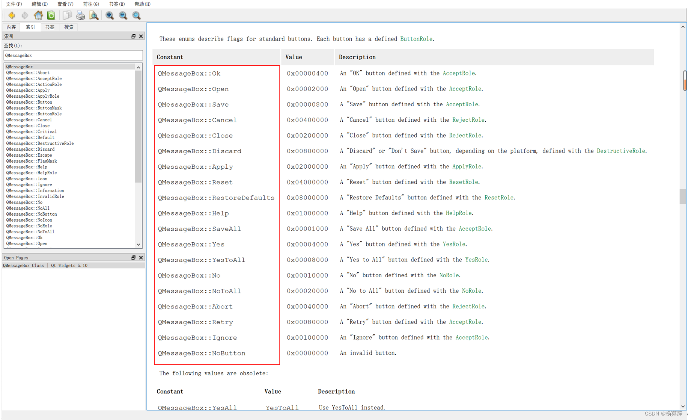Click the value 0x00100000 in Ignore row
The width and height of the screenshot is (688, 420).
pyautogui.click(x=307, y=337)
